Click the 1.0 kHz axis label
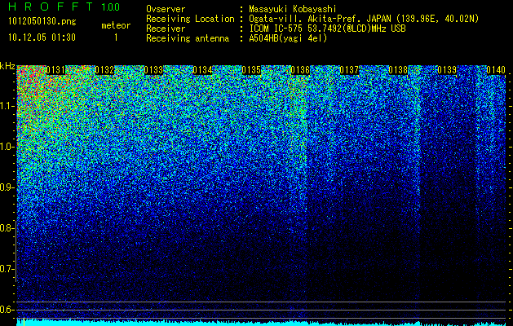The image size is (513, 326). click(x=7, y=147)
